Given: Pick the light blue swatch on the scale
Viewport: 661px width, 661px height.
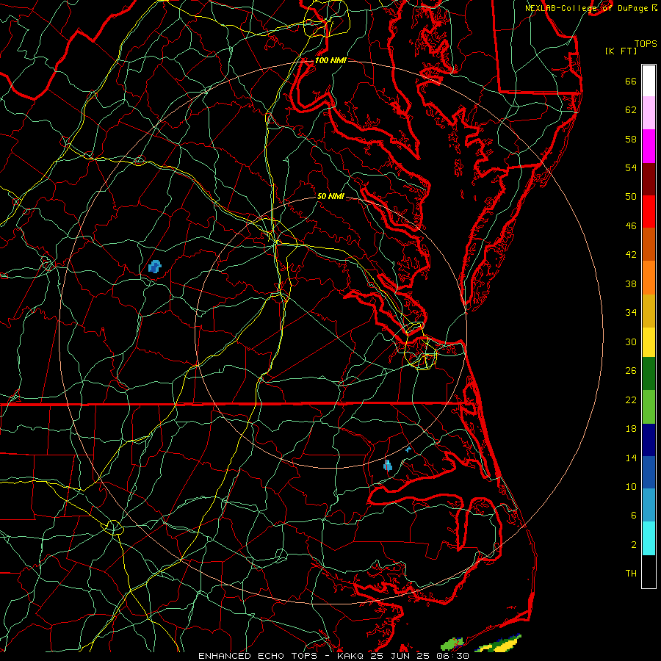Looking at the screenshot, I should [x=649, y=505].
